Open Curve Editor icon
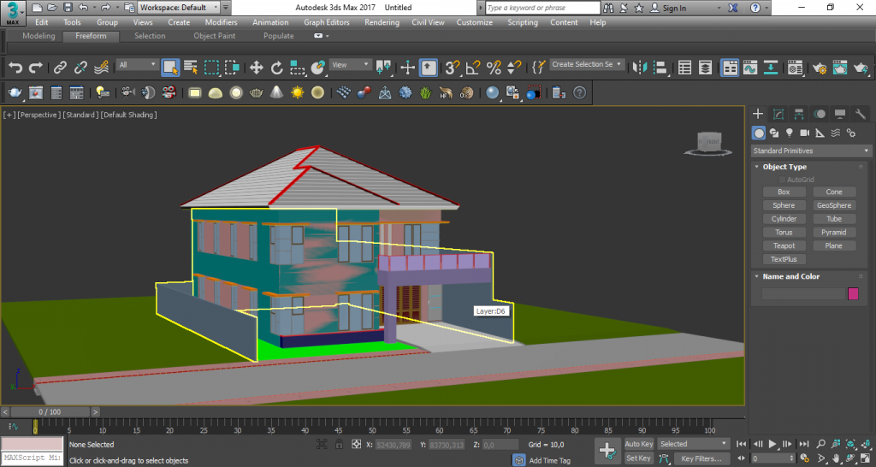 point(749,68)
